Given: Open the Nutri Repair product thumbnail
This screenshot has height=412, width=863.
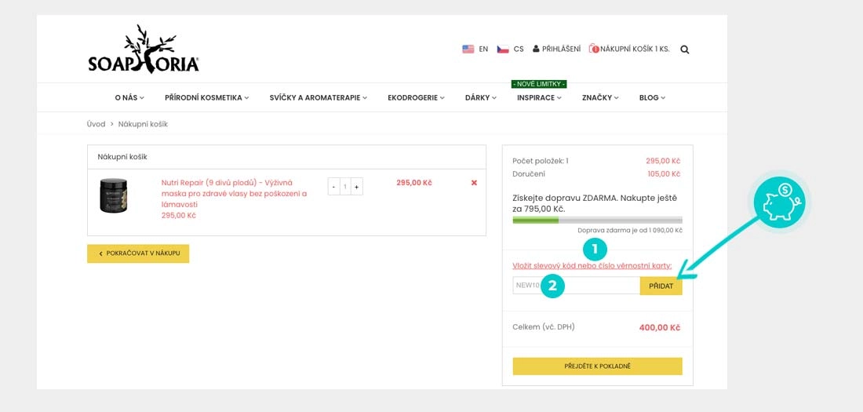Looking at the screenshot, I should (114, 195).
